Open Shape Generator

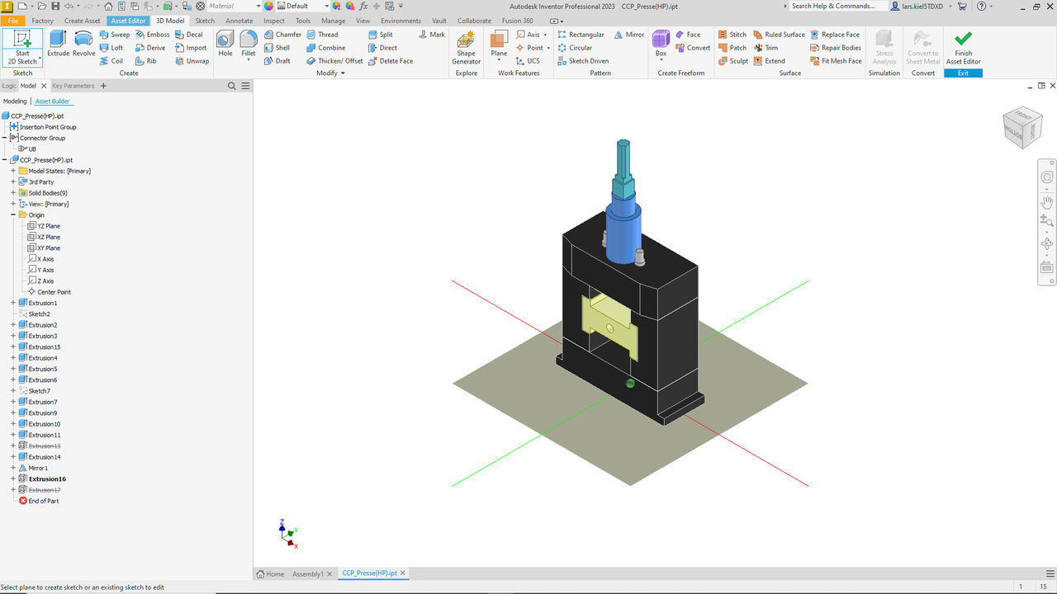tap(467, 47)
